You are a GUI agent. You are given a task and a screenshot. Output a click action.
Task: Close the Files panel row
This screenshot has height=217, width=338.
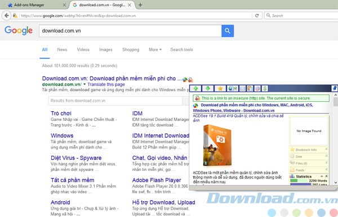tap(326, 162)
